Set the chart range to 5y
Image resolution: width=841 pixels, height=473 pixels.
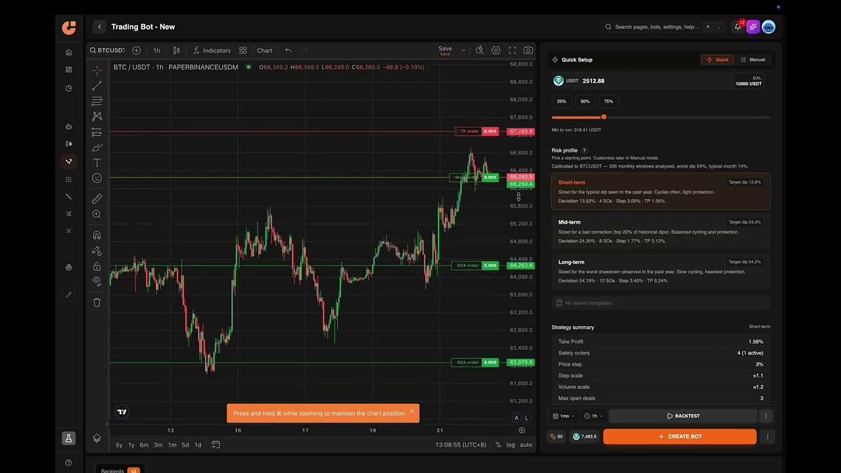click(119, 445)
